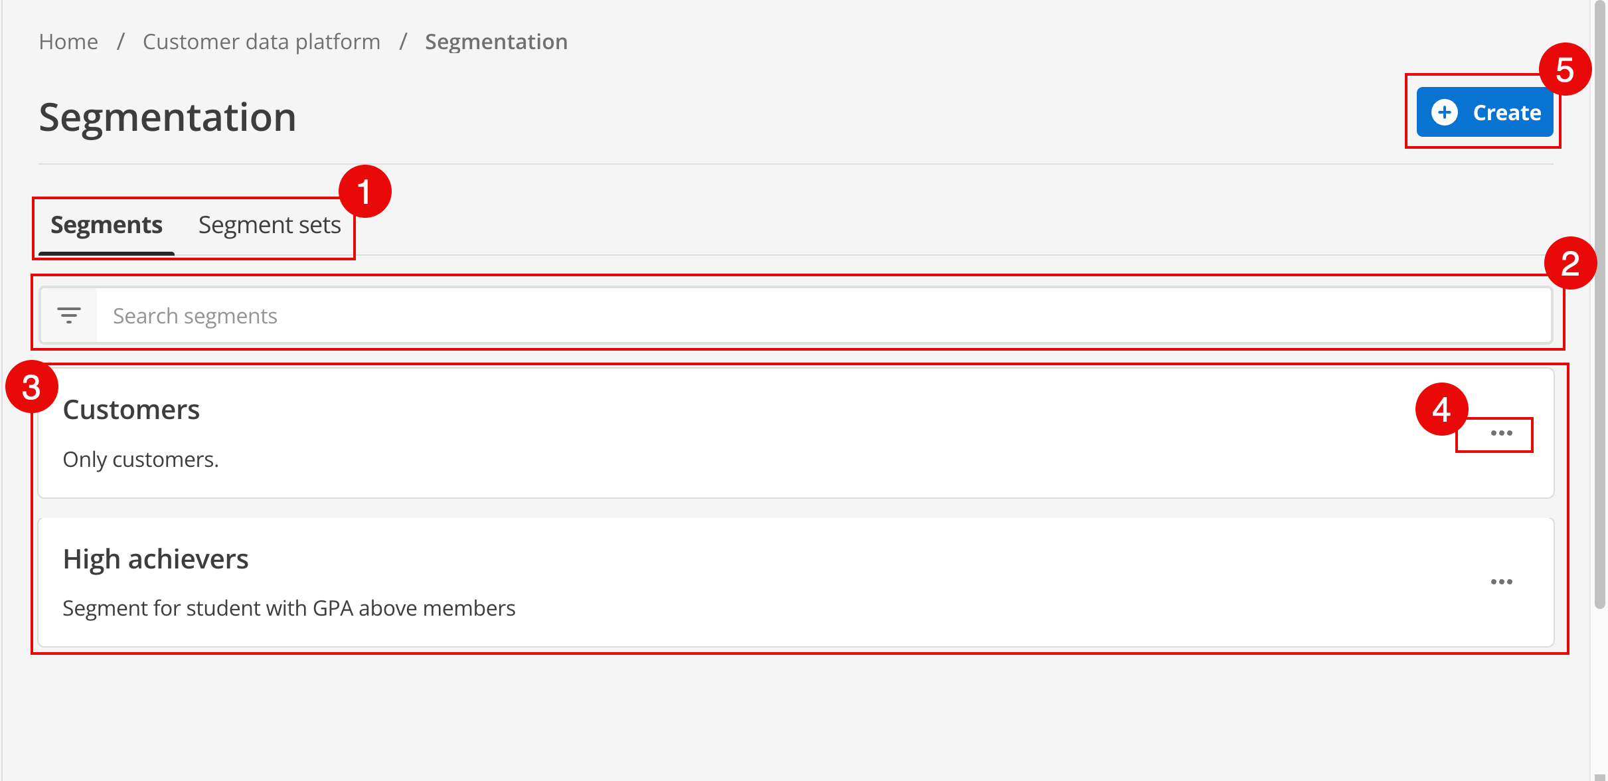Open the filter icon beside the search field
1608x781 pixels.
tap(68, 315)
